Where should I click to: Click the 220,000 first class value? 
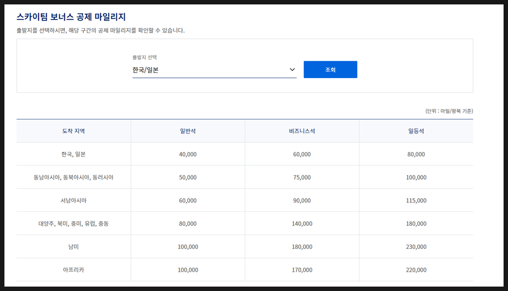pyautogui.click(x=416, y=269)
